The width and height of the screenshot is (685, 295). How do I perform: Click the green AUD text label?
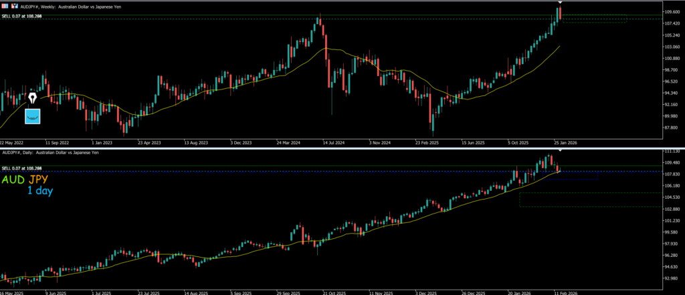tap(14, 180)
